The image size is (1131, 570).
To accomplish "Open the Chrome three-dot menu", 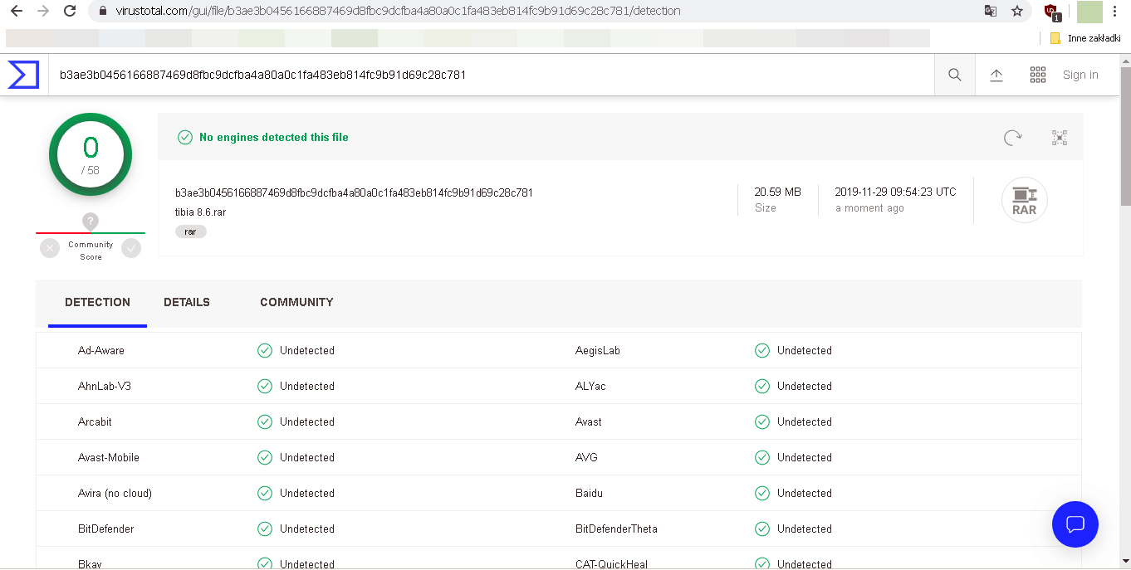I will coord(1114,11).
